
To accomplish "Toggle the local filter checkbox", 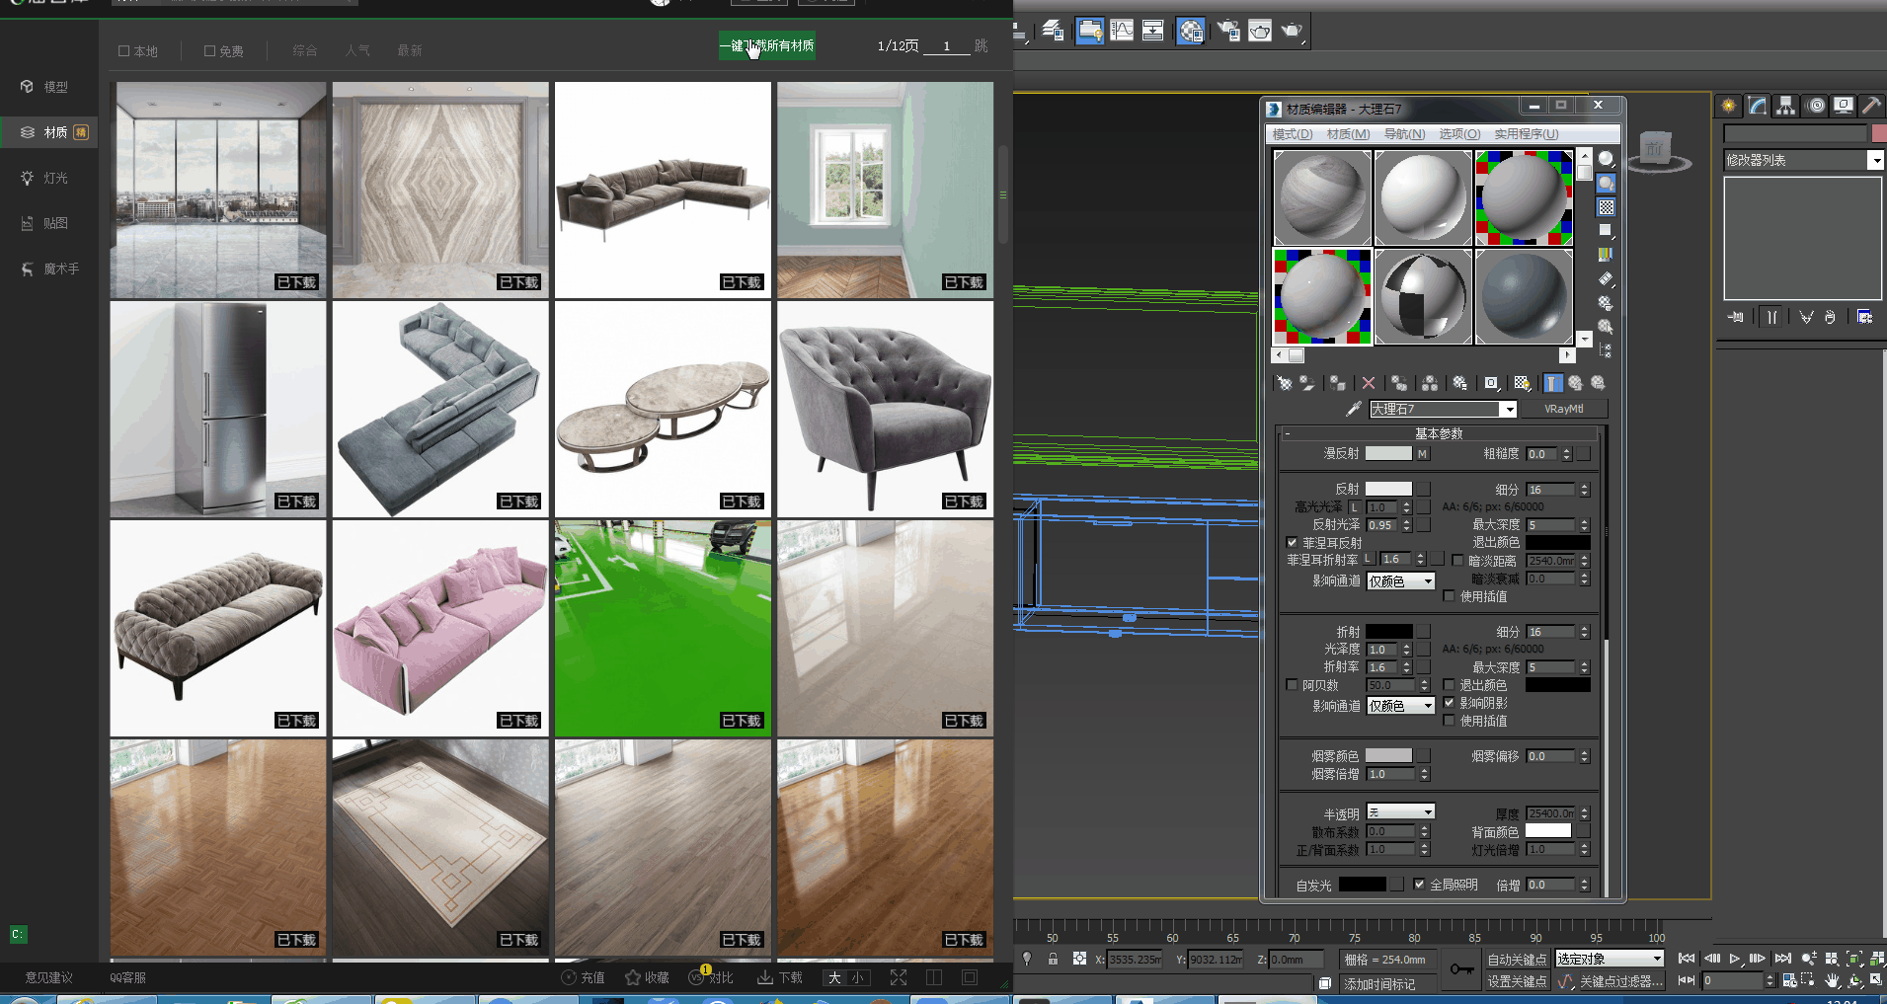I will 124,51.
